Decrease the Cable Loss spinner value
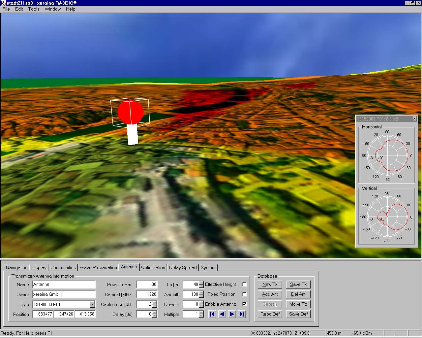The height and width of the screenshot is (338, 422). 154,306
